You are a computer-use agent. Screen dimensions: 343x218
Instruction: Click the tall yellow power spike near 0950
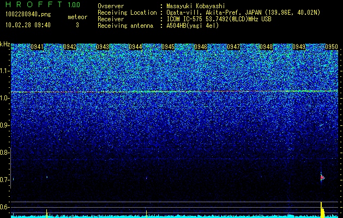(x=322, y=210)
